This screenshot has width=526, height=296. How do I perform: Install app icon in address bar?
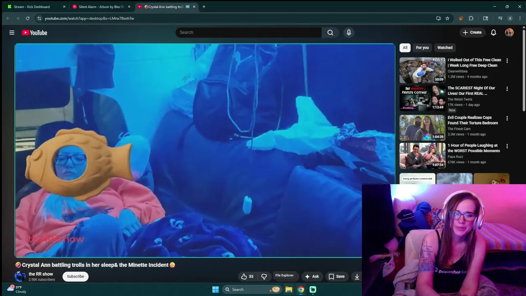[438, 18]
